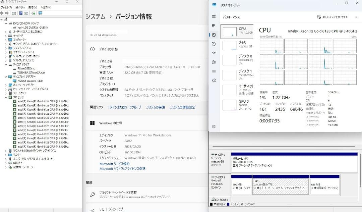Select the Users icon in Task Manager sidebar
Image resolution: width=362 pixels, height=212 pixels.
click(x=214, y=62)
